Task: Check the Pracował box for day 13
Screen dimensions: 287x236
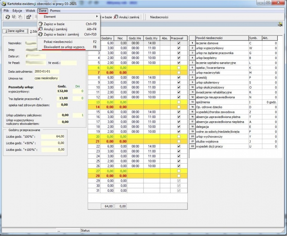Action: 179,102
